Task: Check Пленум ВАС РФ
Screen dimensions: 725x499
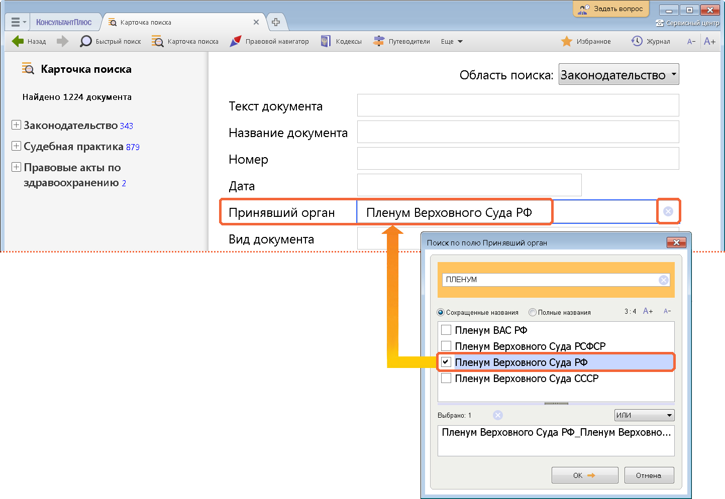Action: (x=446, y=330)
